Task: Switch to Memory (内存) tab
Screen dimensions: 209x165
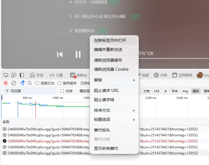Action: point(160,75)
